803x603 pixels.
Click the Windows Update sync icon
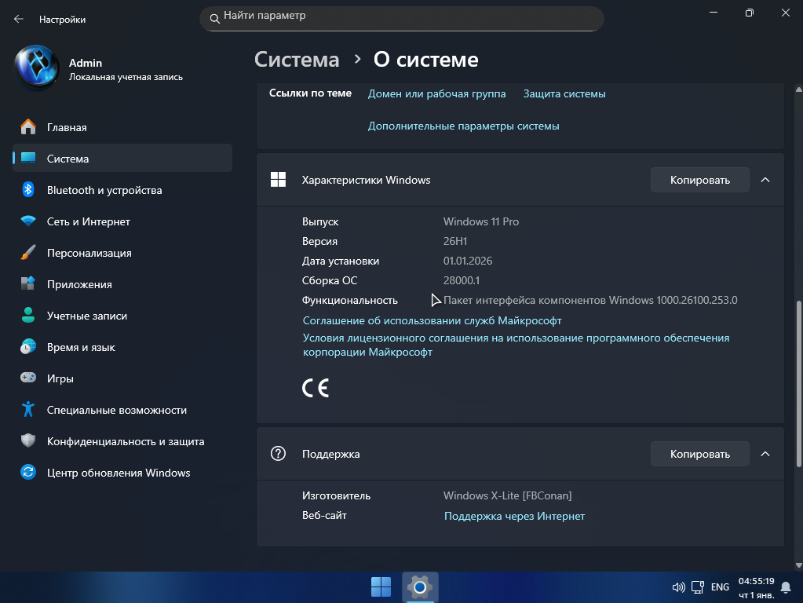(x=28, y=472)
